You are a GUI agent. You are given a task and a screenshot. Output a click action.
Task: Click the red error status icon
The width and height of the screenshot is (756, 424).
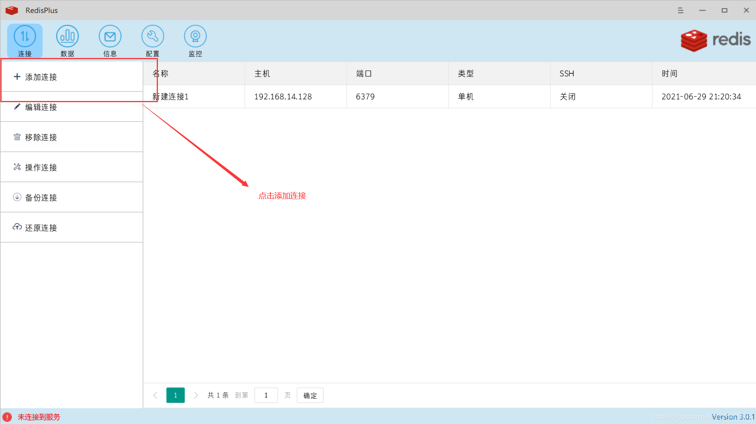[x=7, y=417]
